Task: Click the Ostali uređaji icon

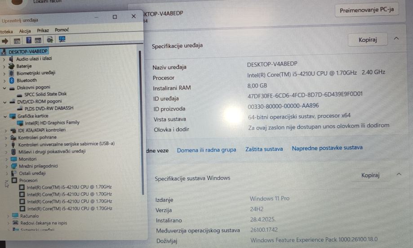Action: (x=14, y=173)
